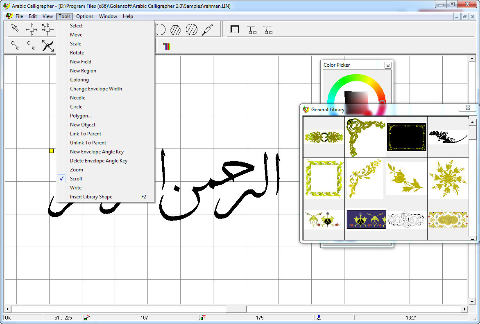Screen dimensions: 480x324
Task: Select Change Envelope Width menu entry
Action: (96, 89)
